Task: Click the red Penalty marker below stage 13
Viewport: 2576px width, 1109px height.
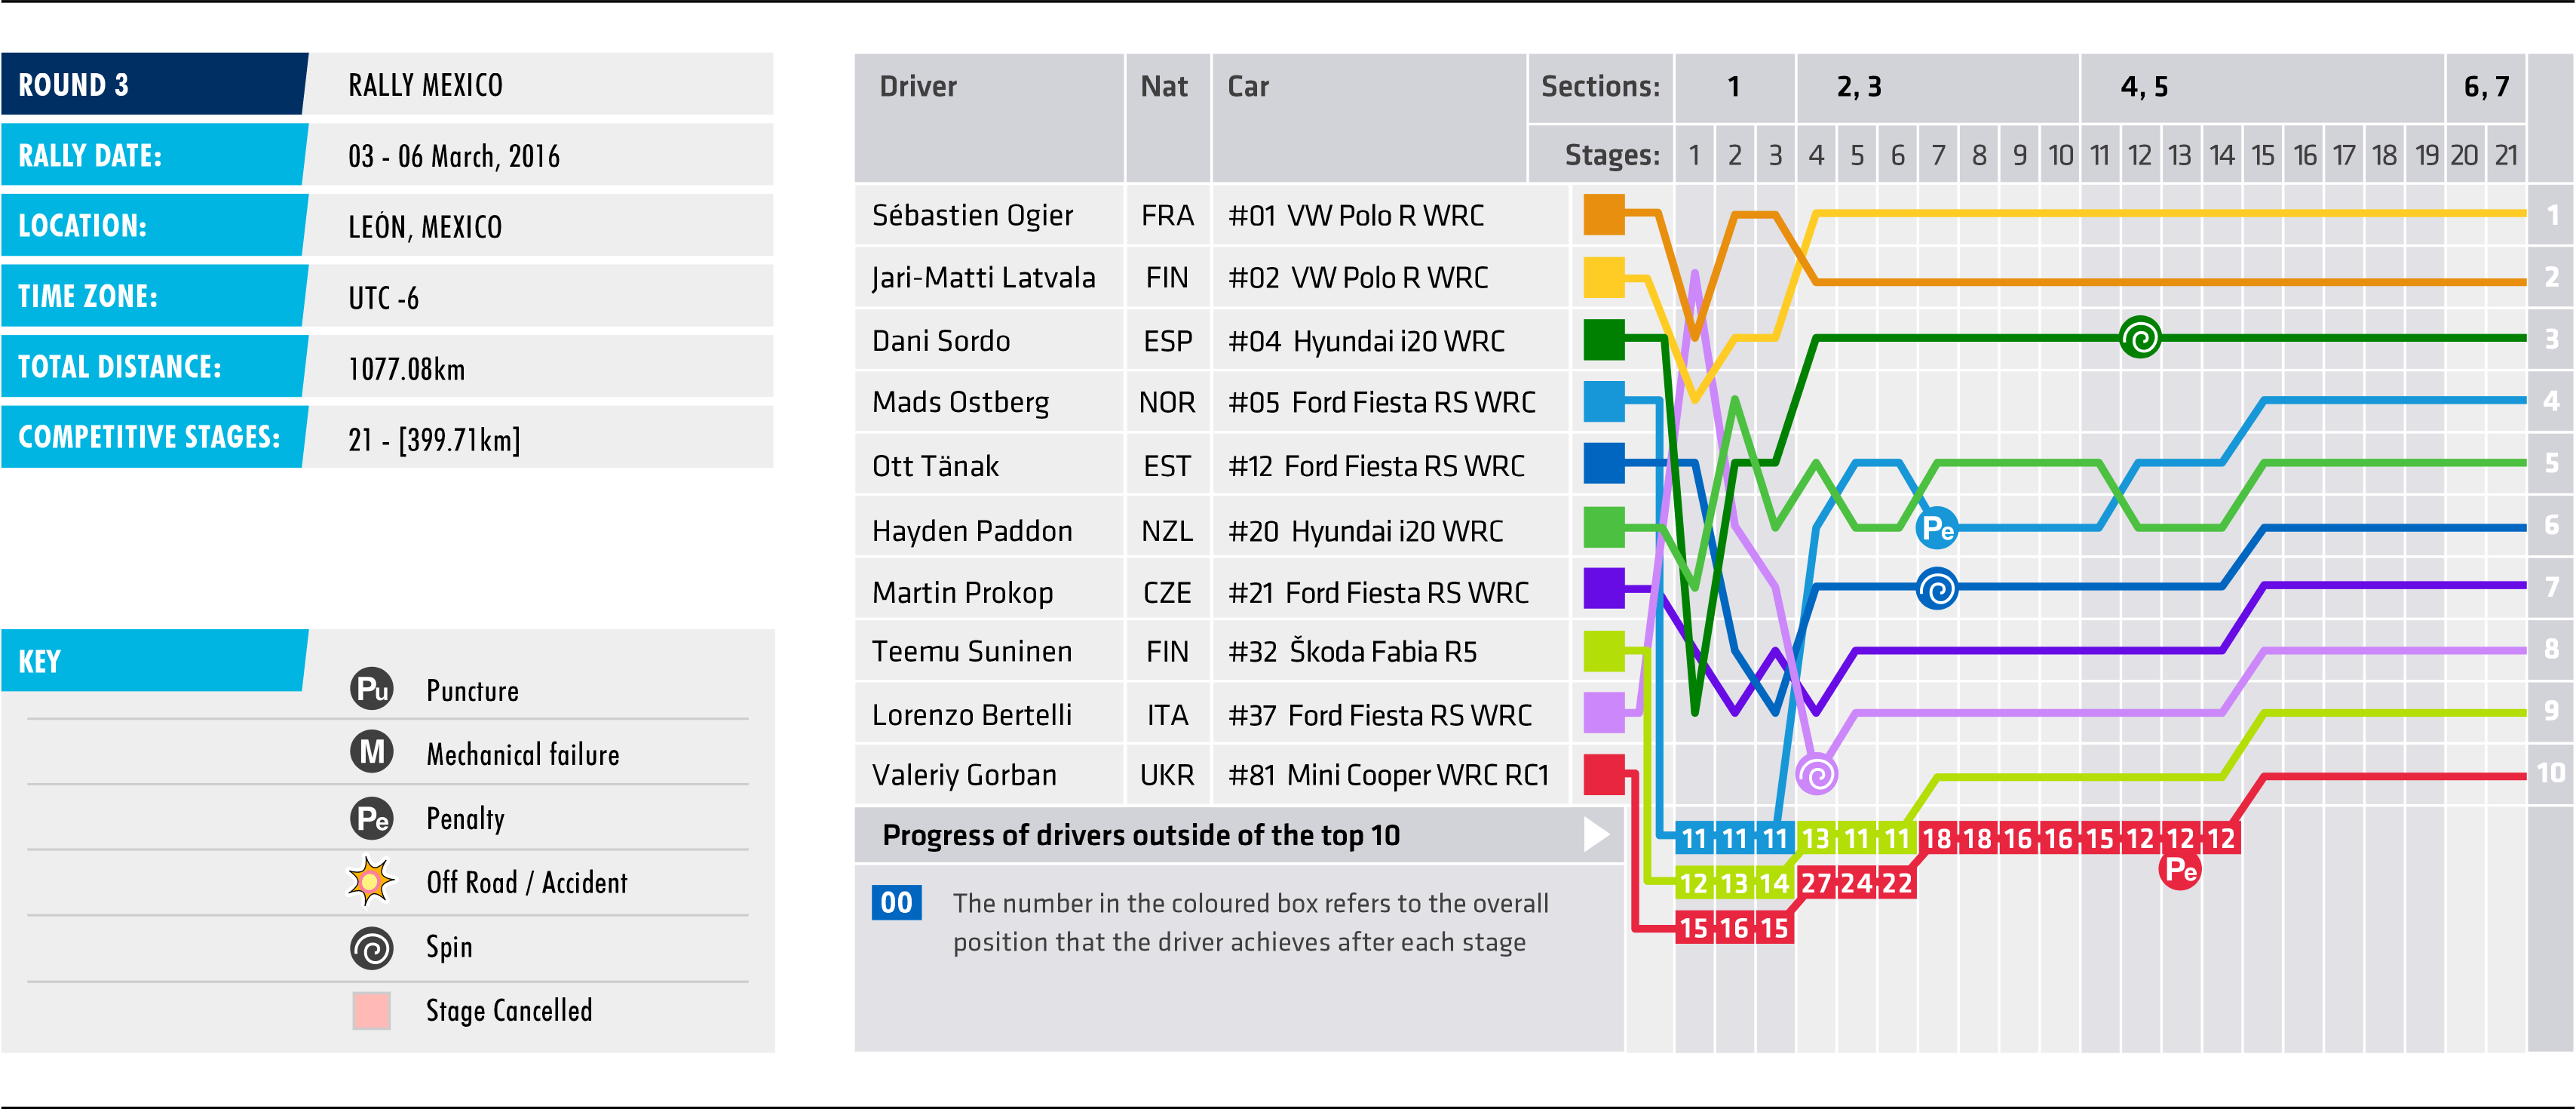Action: pos(2180,870)
